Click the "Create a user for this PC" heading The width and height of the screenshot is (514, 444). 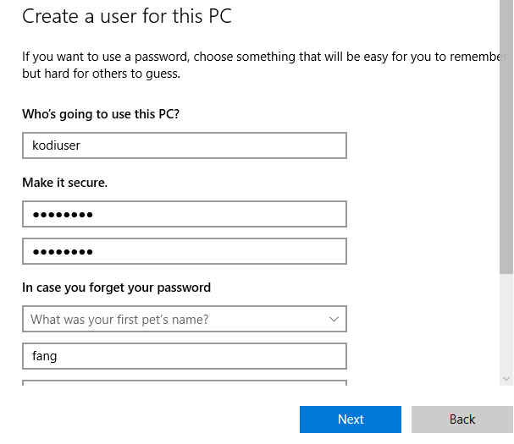click(127, 16)
